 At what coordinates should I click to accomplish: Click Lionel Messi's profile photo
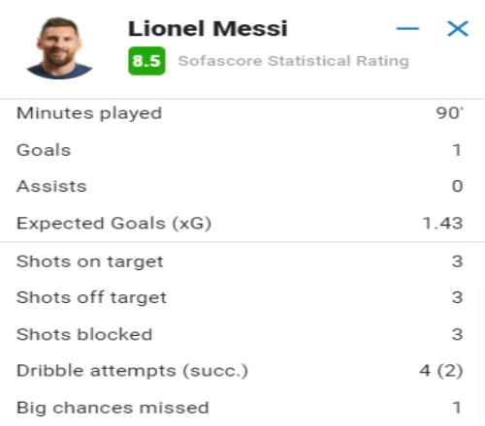(59, 48)
